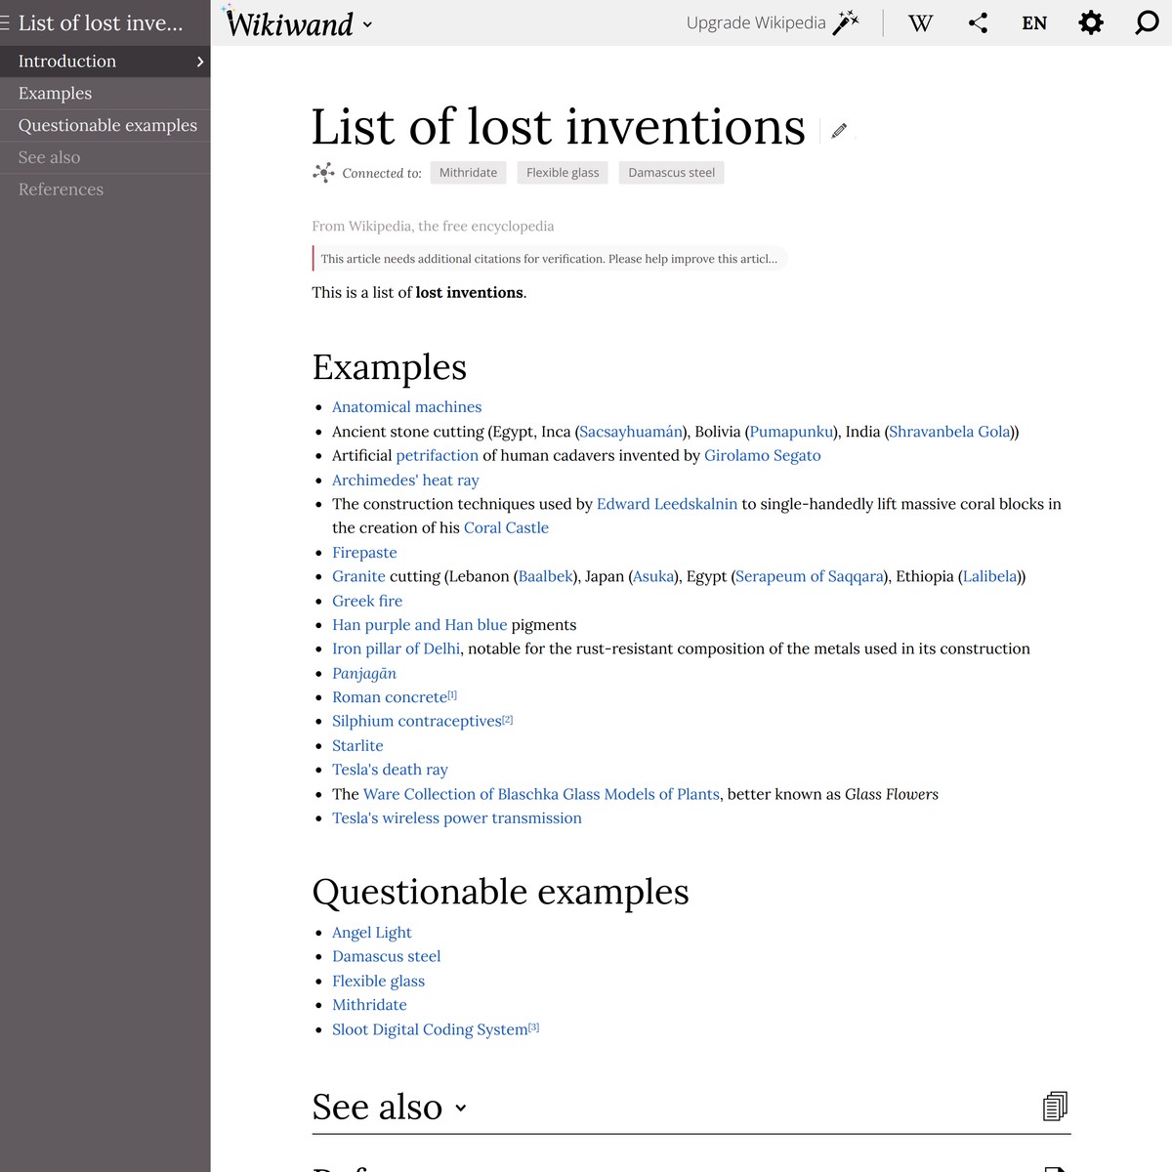The image size is (1172, 1172).
Task: Open Archimedes' heat ray link
Action: click(x=405, y=481)
